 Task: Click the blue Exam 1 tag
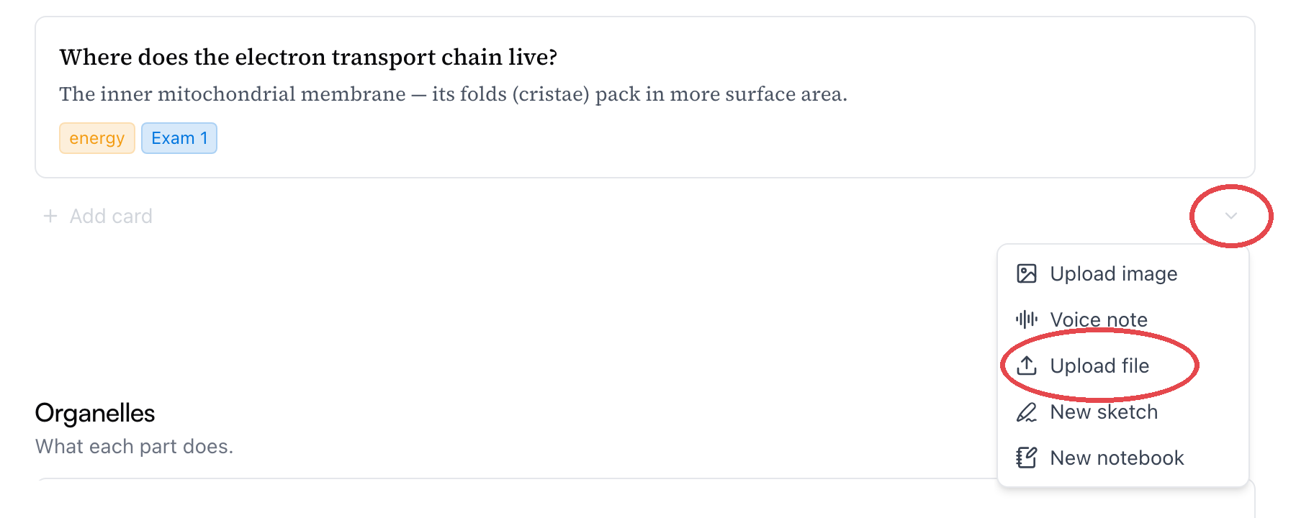(179, 138)
